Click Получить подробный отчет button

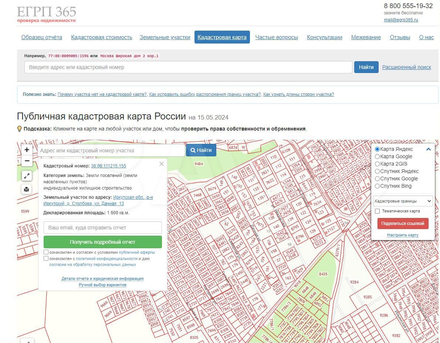103,242
